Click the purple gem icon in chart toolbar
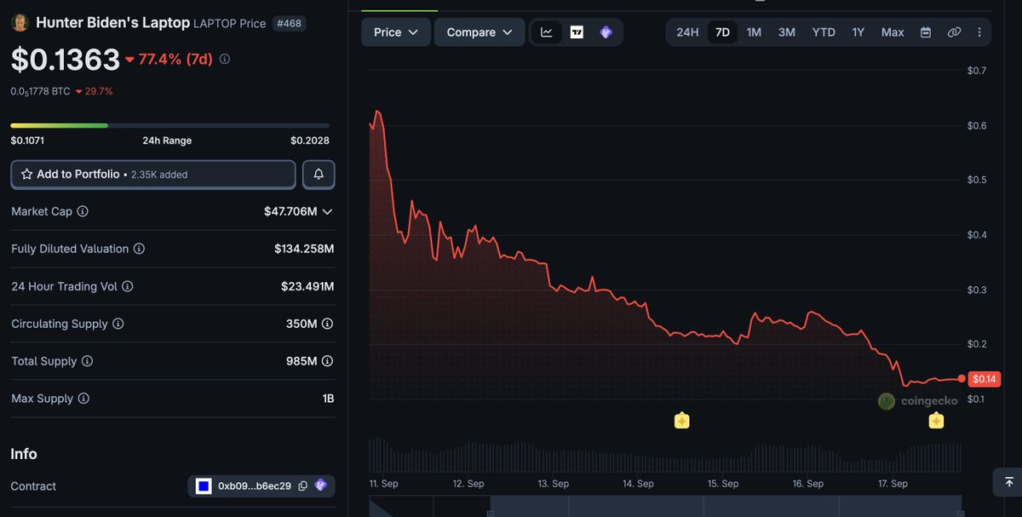The height and width of the screenshot is (517, 1022). (x=606, y=32)
